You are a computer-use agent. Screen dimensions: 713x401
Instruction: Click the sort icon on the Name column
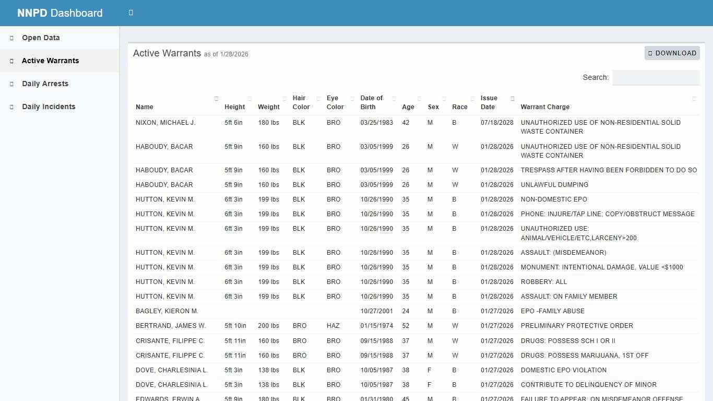coord(216,98)
